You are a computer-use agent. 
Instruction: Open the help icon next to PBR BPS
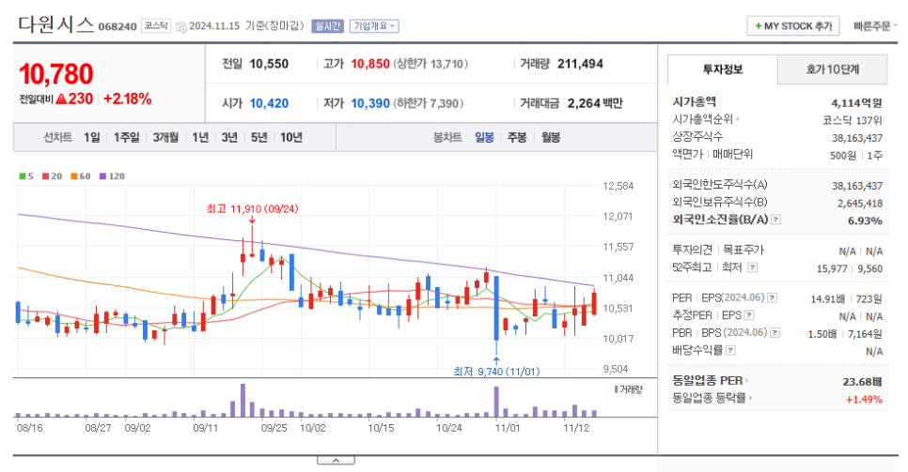click(x=774, y=332)
